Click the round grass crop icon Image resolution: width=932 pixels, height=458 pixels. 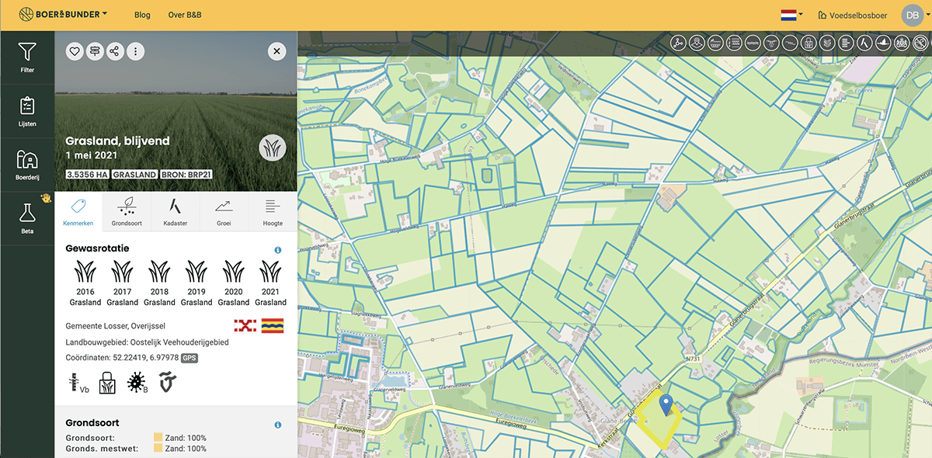tap(272, 147)
